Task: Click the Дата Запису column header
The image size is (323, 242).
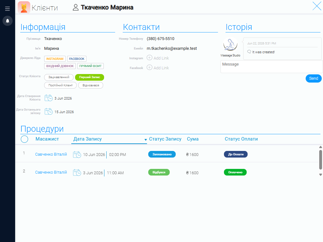Action: [88, 139]
